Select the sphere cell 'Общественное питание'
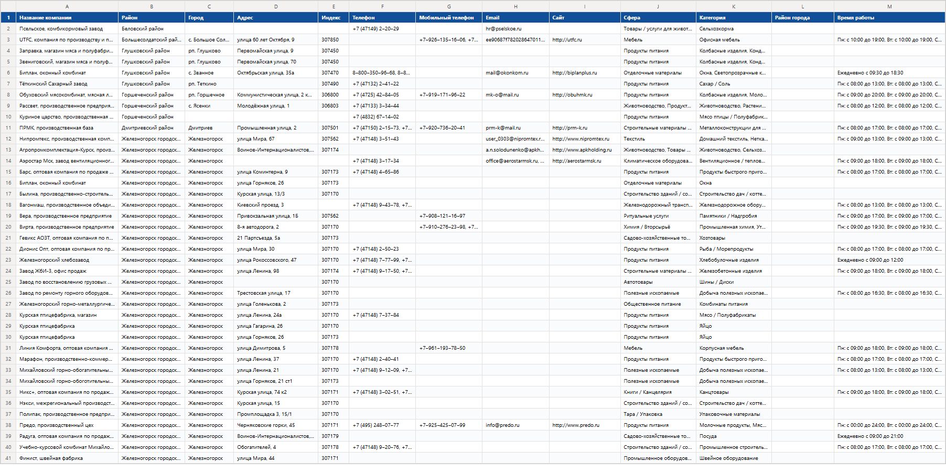This screenshot has width=946, height=473. pyautogui.click(x=658, y=304)
